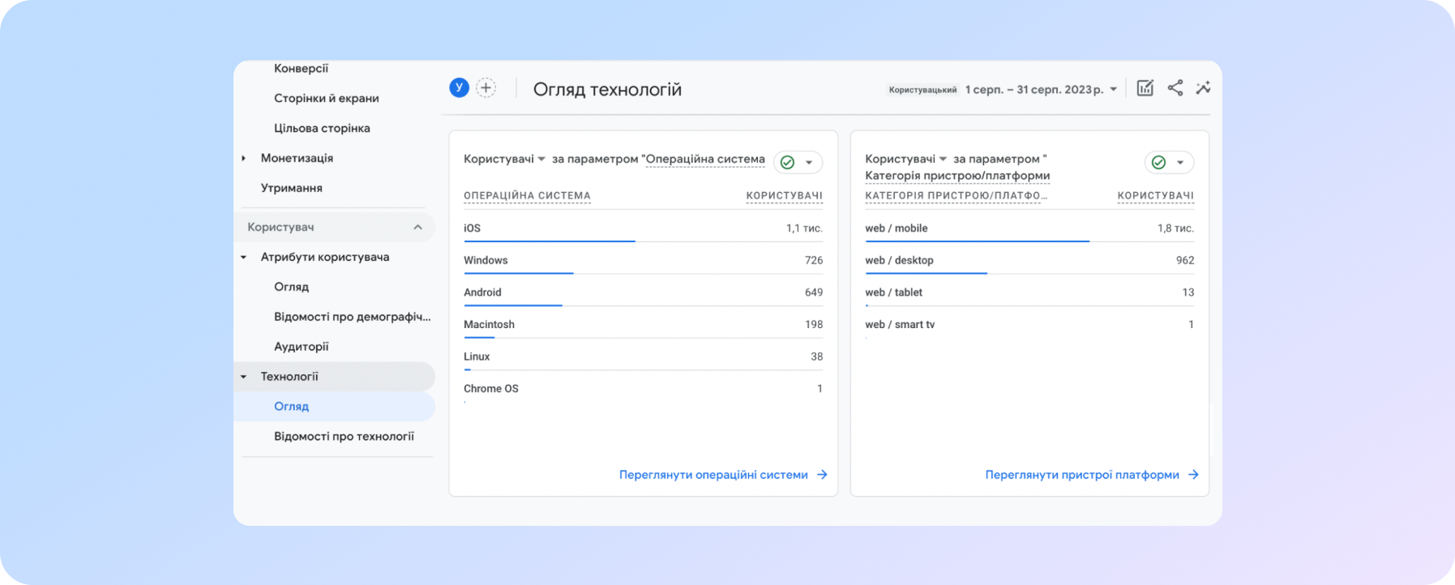The image size is (1455, 585).
Task: Open Конверсії in the sidebar
Action: [301, 68]
